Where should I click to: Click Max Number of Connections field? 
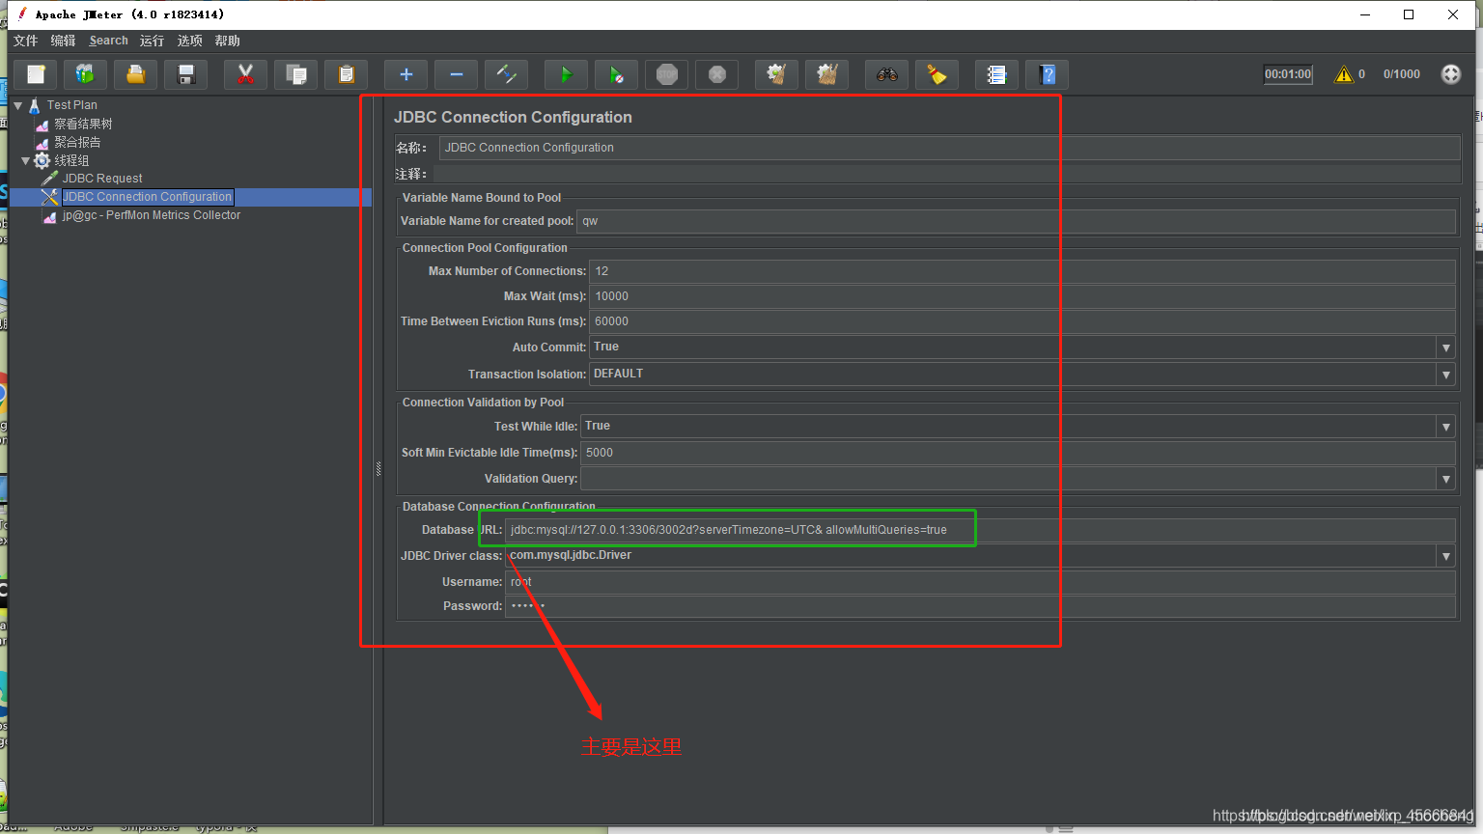click(x=1022, y=271)
